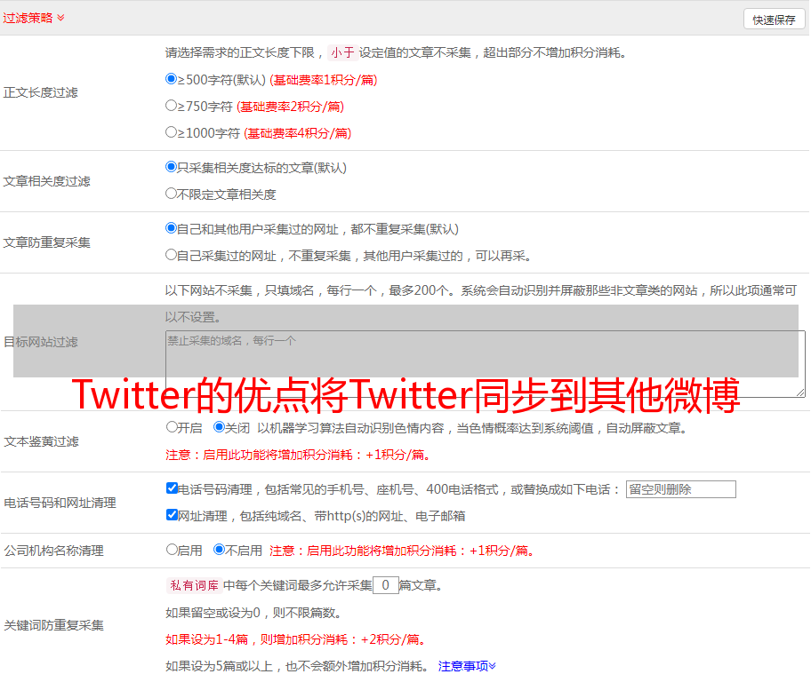Click the 私有词库 tag
The height and width of the screenshot is (682, 811).
tap(195, 585)
